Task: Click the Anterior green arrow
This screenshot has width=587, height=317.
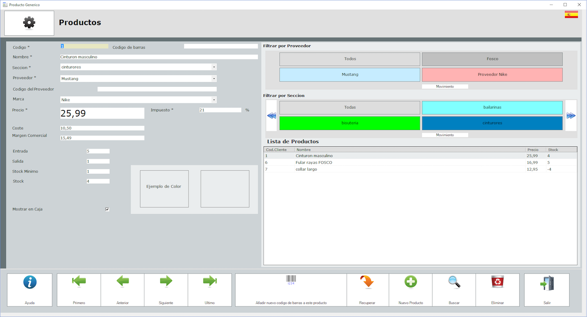Action: point(122,282)
